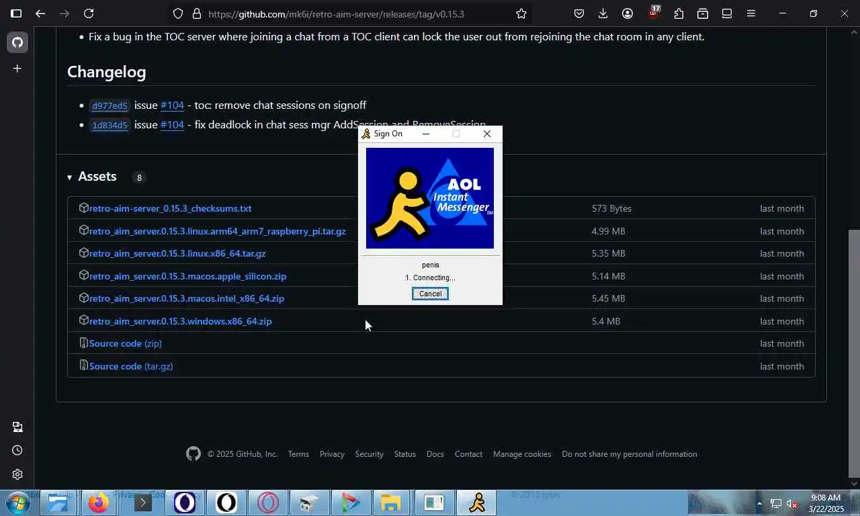
Task: Open the browser account profile icon
Action: [628, 13]
